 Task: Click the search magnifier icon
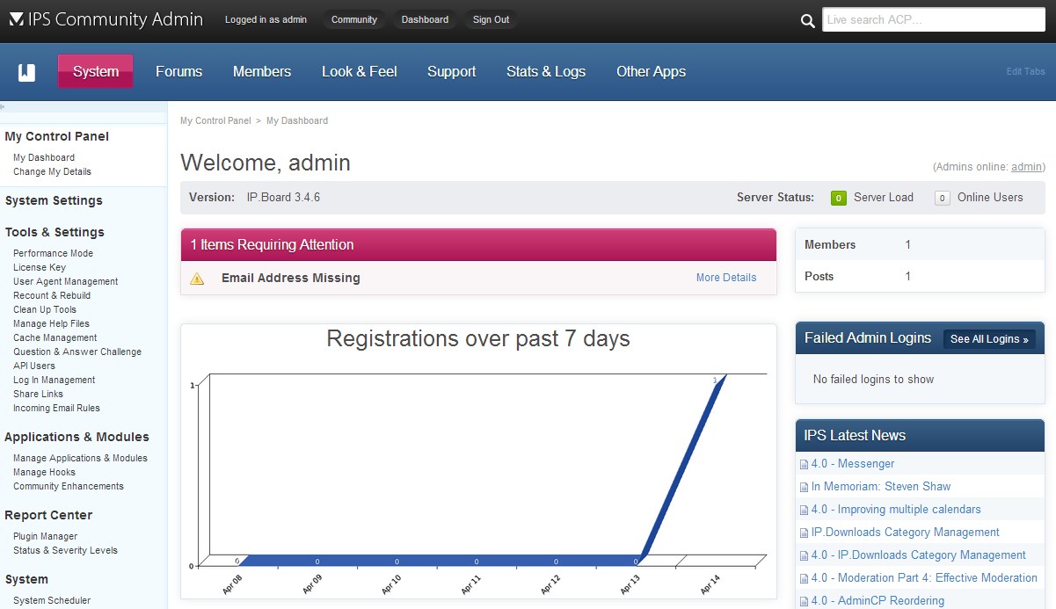pos(808,21)
